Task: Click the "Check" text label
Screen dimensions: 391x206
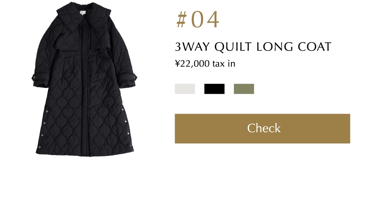Action: (x=264, y=128)
